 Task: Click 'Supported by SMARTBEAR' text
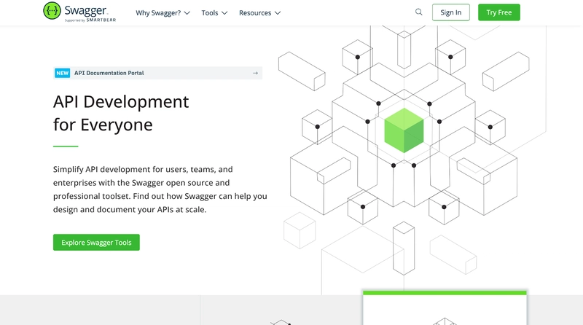(90, 20)
